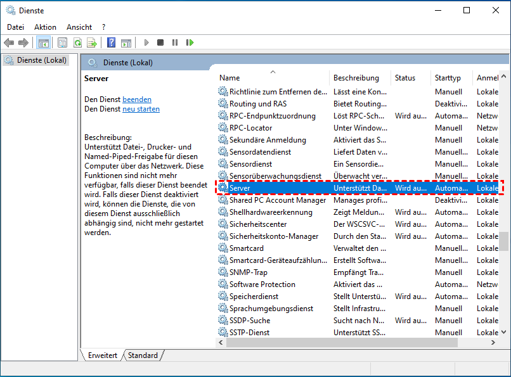Click the Export List toolbar icon
This screenshot has width=511, height=377.
tap(92, 42)
